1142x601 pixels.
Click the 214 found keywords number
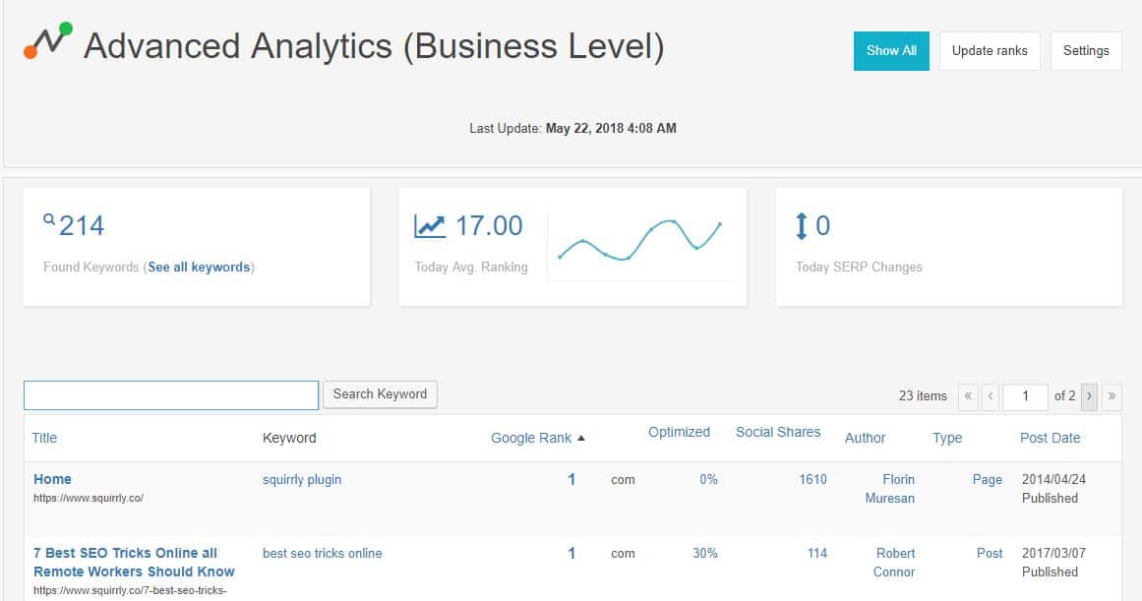[82, 226]
